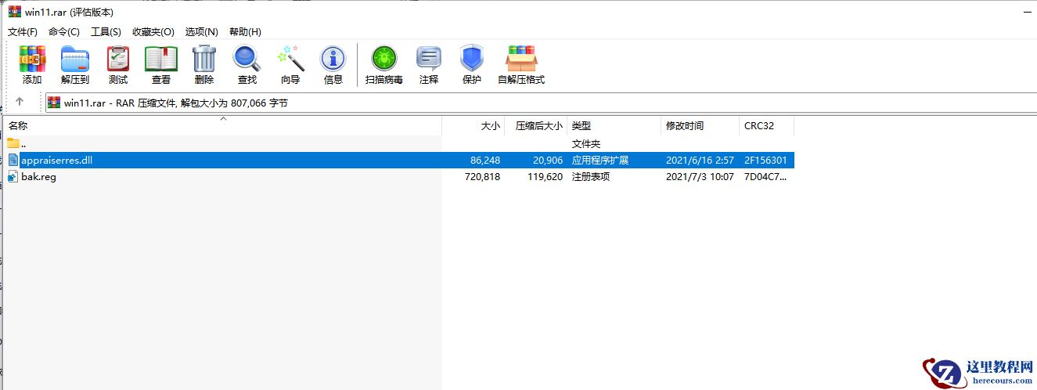Click the 2021/7/3 10:07 date cell

coord(700,177)
